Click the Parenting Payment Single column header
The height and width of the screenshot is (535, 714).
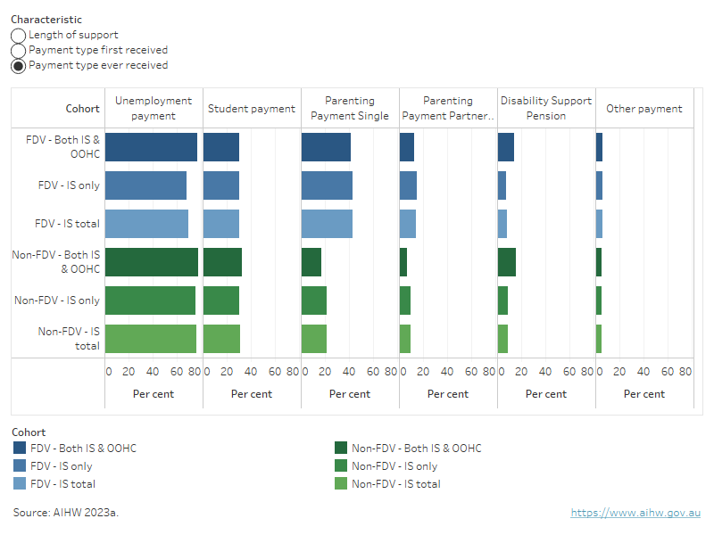(x=350, y=109)
